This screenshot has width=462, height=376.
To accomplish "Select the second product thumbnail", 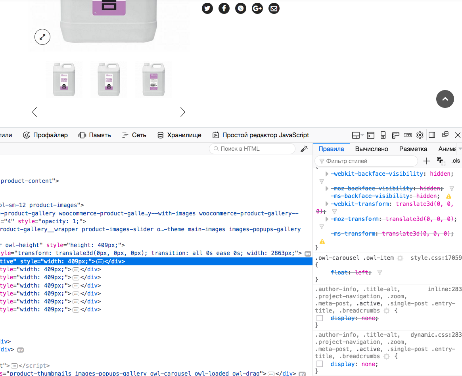I will coord(109,79).
